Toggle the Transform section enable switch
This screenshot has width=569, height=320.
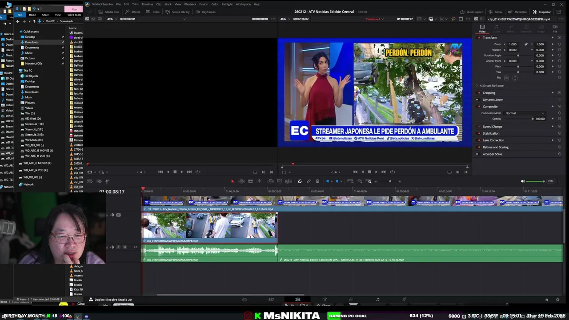point(479,38)
